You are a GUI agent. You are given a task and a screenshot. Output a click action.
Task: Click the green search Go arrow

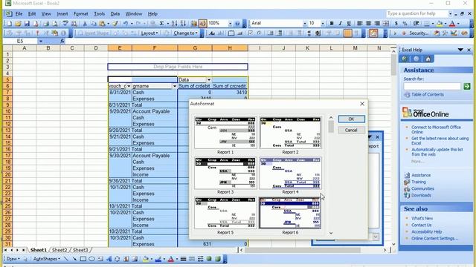(x=467, y=87)
